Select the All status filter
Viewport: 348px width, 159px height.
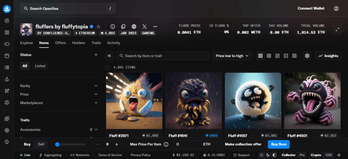pos(25,66)
